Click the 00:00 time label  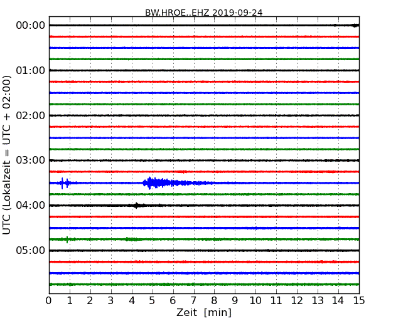(31, 26)
